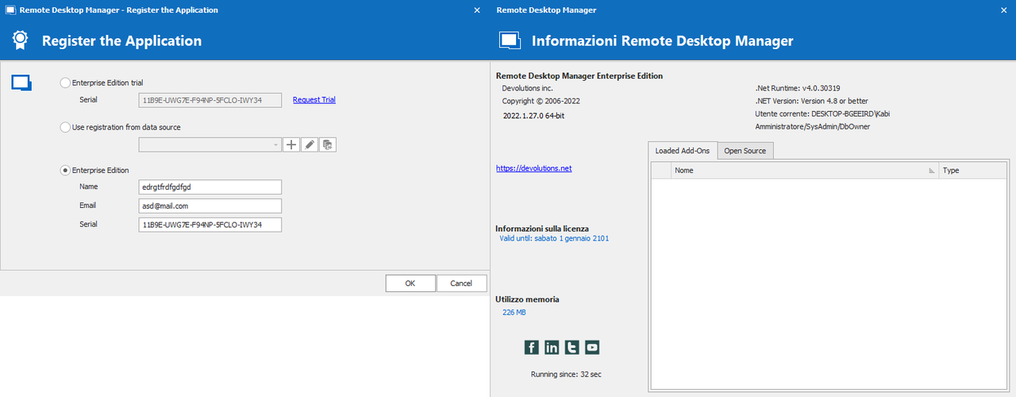Click the .NET Version 4.8 or better text
This screenshot has height=397, width=1016.
point(811,101)
